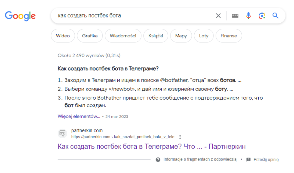
Task: Click the question mark info icon
Action: coord(158,160)
